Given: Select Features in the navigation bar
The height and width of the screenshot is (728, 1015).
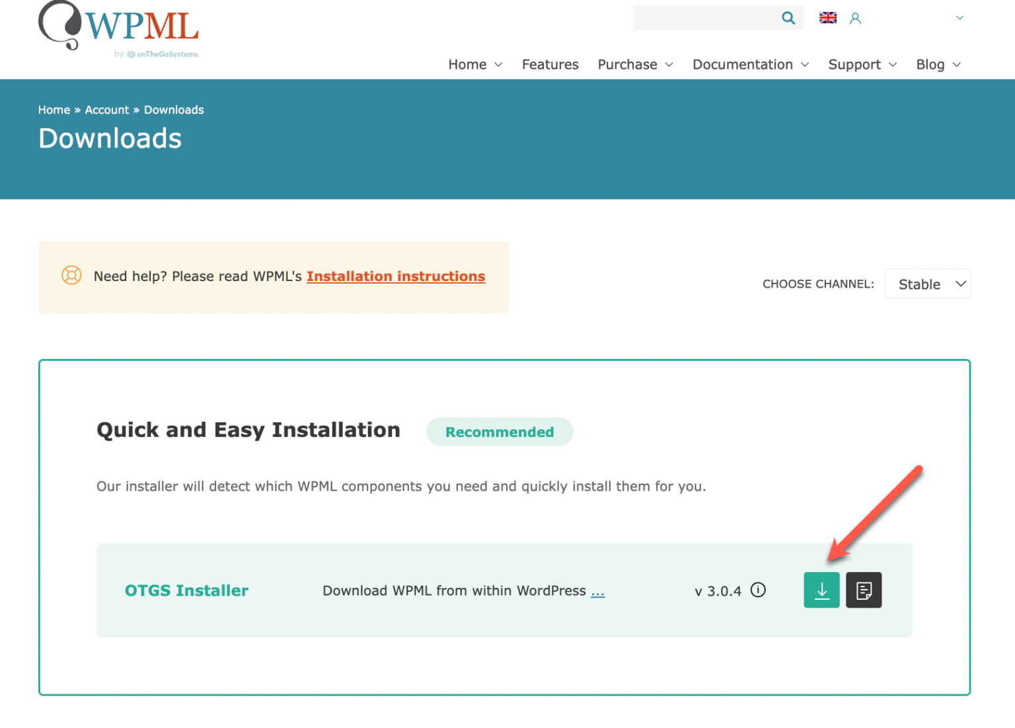Looking at the screenshot, I should click(550, 65).
